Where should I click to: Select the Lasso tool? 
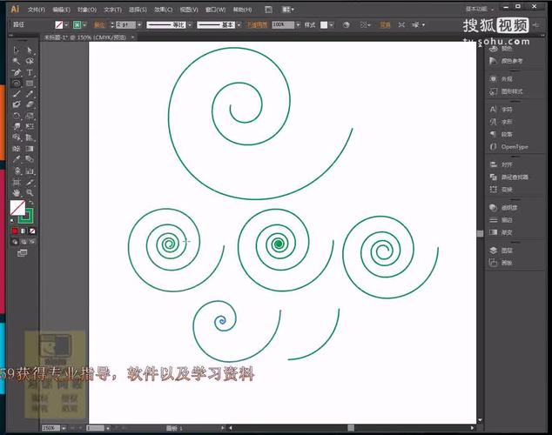[x=30, y=61]
